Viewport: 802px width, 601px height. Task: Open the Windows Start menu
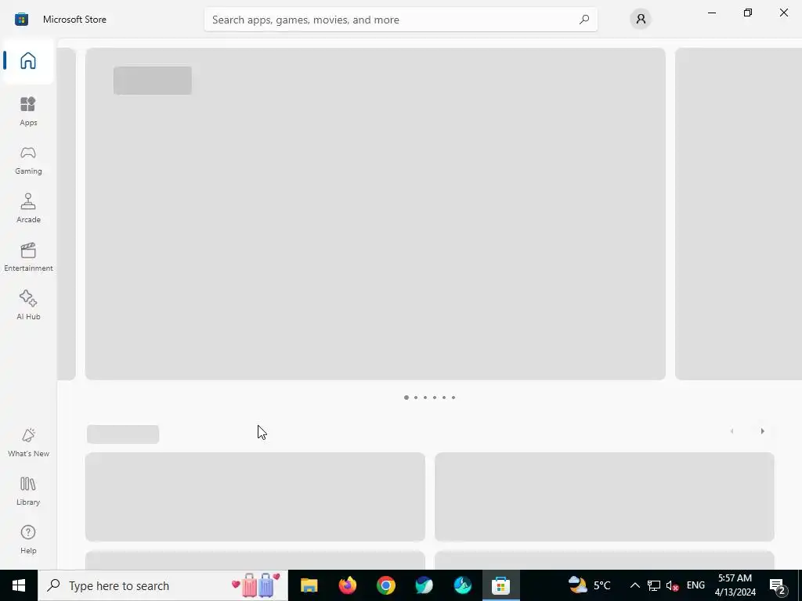click(x=19, y=585)
